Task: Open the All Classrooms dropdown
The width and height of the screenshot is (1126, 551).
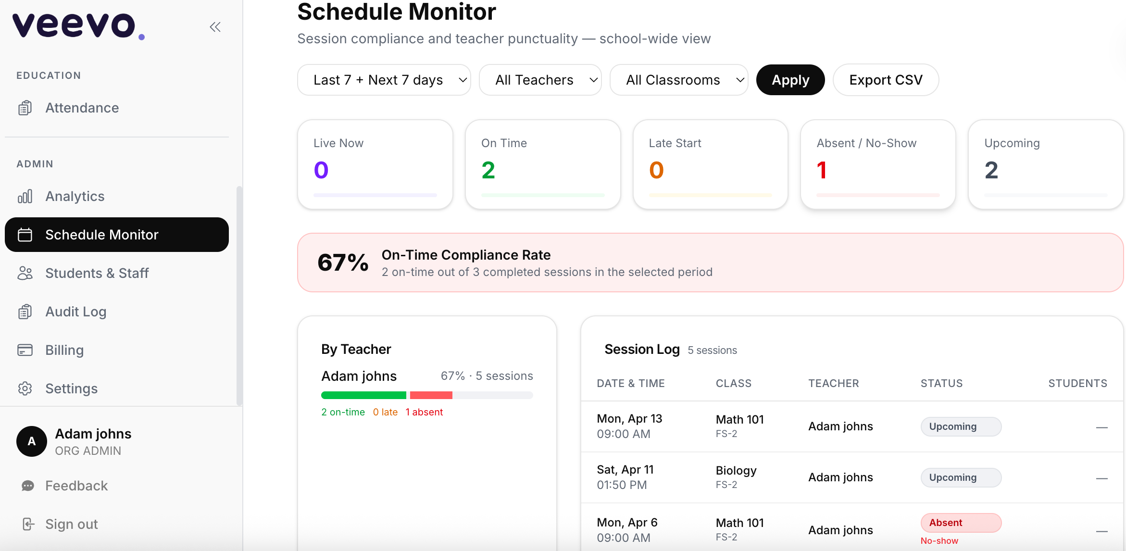Action: 678,80
